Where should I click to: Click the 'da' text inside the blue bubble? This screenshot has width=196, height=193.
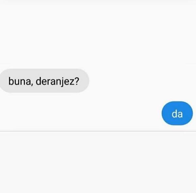tap(177, 114)
